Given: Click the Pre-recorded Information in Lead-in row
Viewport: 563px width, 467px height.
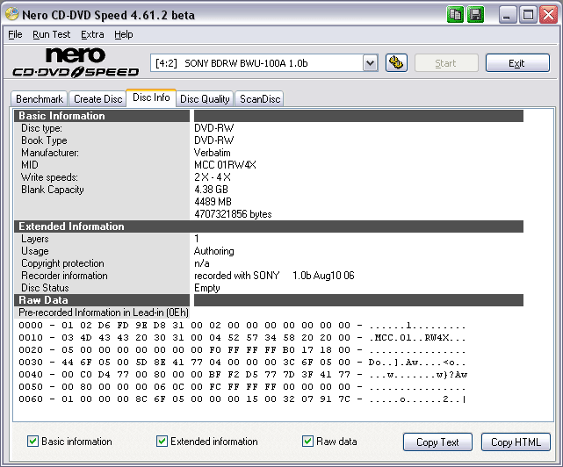Looking at the screenshot, I should click(104, 313).
